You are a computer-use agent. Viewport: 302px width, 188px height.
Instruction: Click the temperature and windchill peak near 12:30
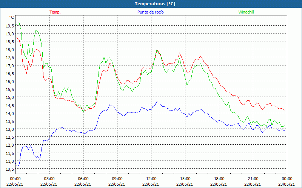click(157, 50)
